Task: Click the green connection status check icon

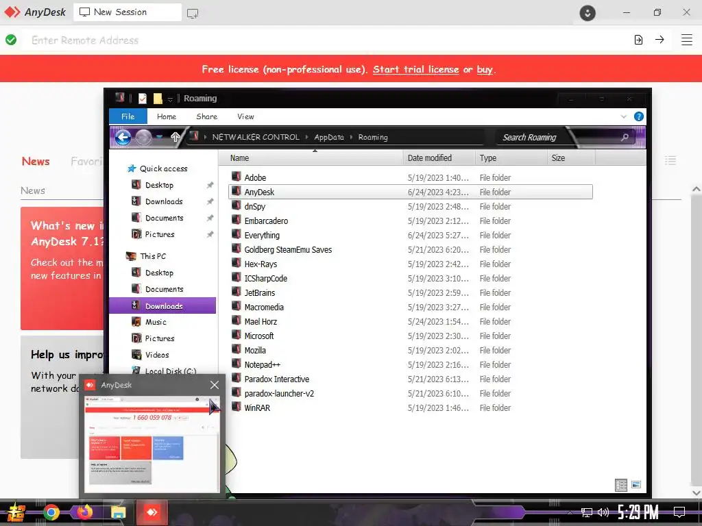Action: [x=11, y=40]
